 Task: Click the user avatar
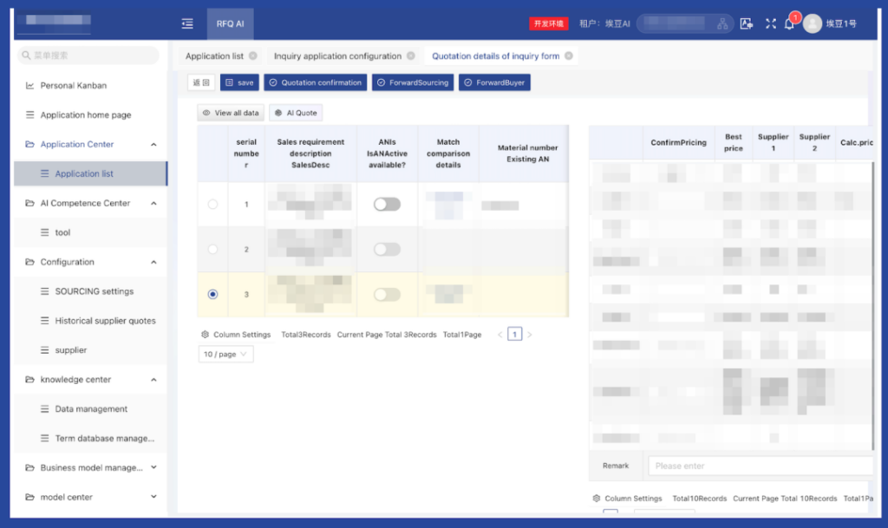[x=812, y=23]
